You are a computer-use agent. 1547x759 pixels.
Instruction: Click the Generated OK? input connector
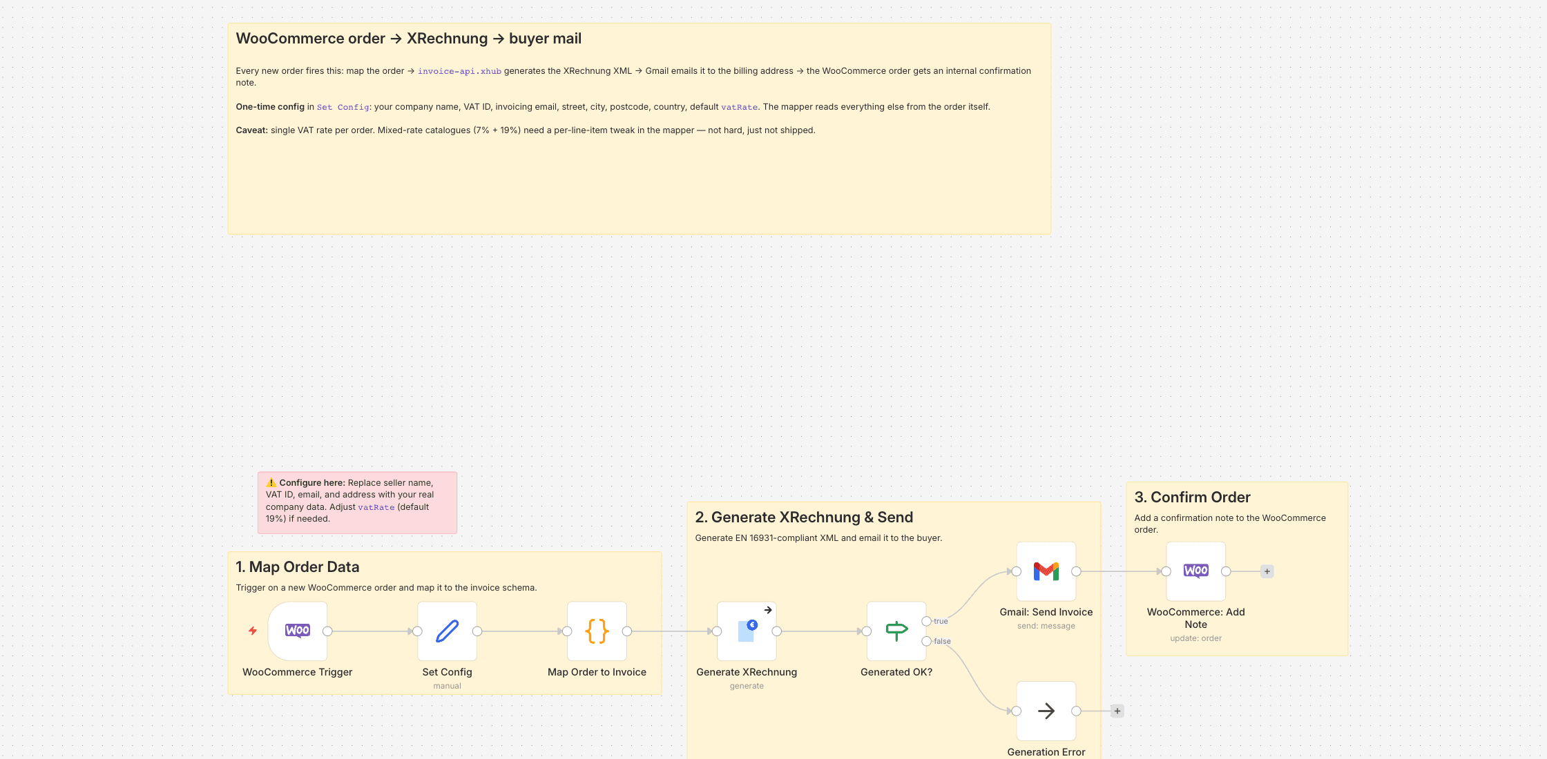coord(867,631)
